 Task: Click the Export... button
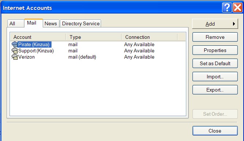[215, 90]
